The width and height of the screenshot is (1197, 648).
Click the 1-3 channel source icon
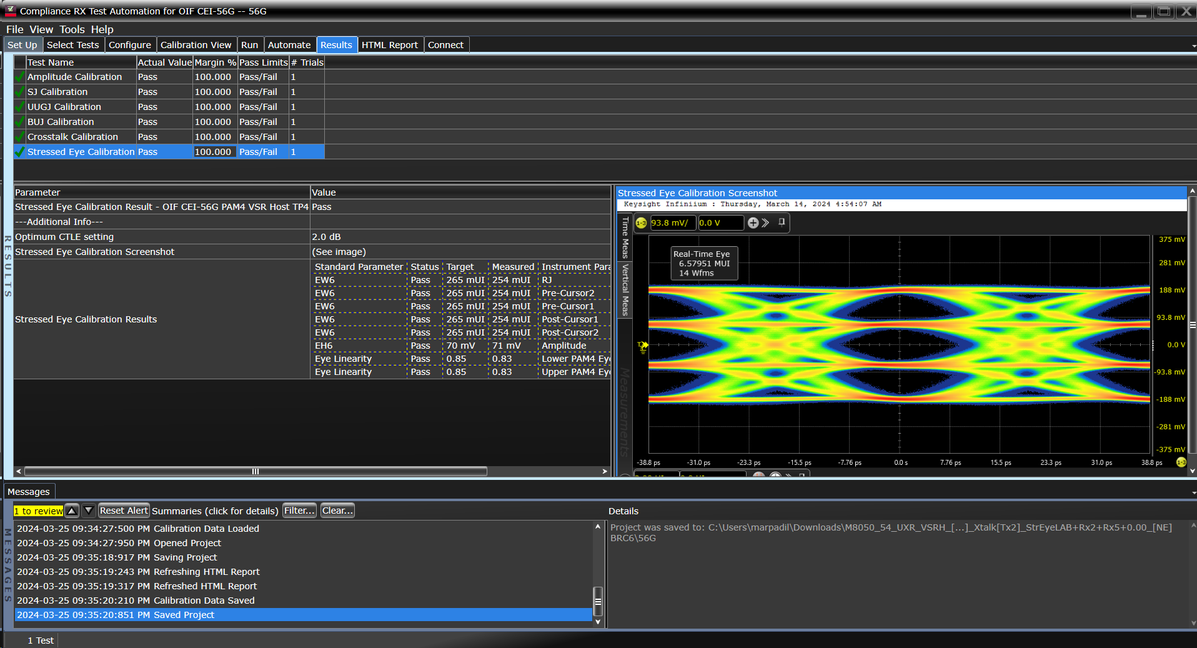tap(641, 222)
